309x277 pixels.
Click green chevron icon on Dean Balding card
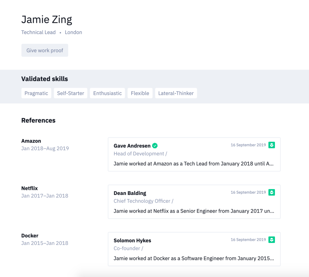pyautogui.click(x=272, y=192)
